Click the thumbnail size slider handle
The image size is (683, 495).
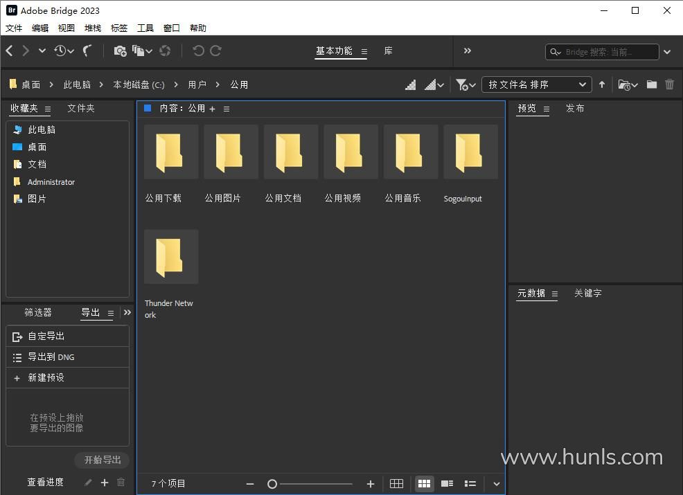(272, 484)
